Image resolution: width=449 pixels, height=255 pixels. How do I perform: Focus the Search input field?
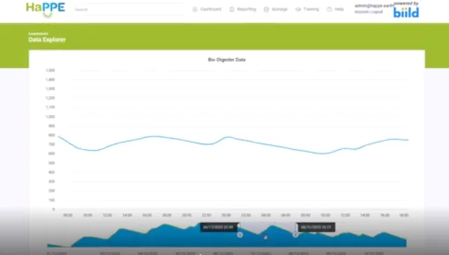(128, 9)
